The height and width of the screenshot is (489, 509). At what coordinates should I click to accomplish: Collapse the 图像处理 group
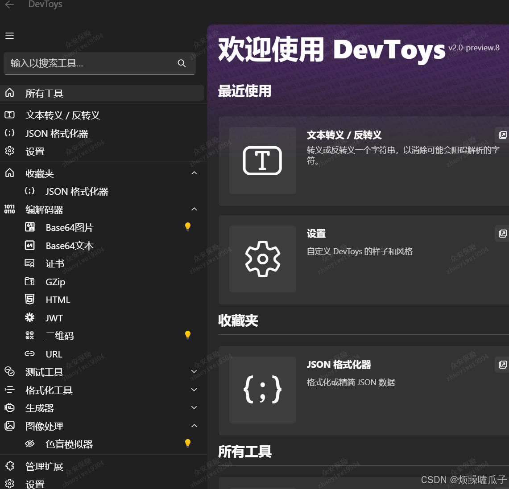[194, 426]
